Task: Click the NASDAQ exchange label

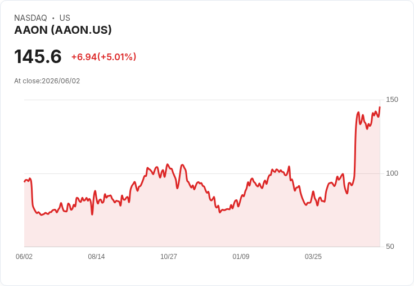Action: (30, 18)
